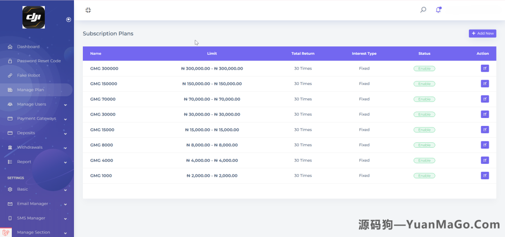
Task: Click the Email Manager envelope icon
Action: tap(10, 204)
